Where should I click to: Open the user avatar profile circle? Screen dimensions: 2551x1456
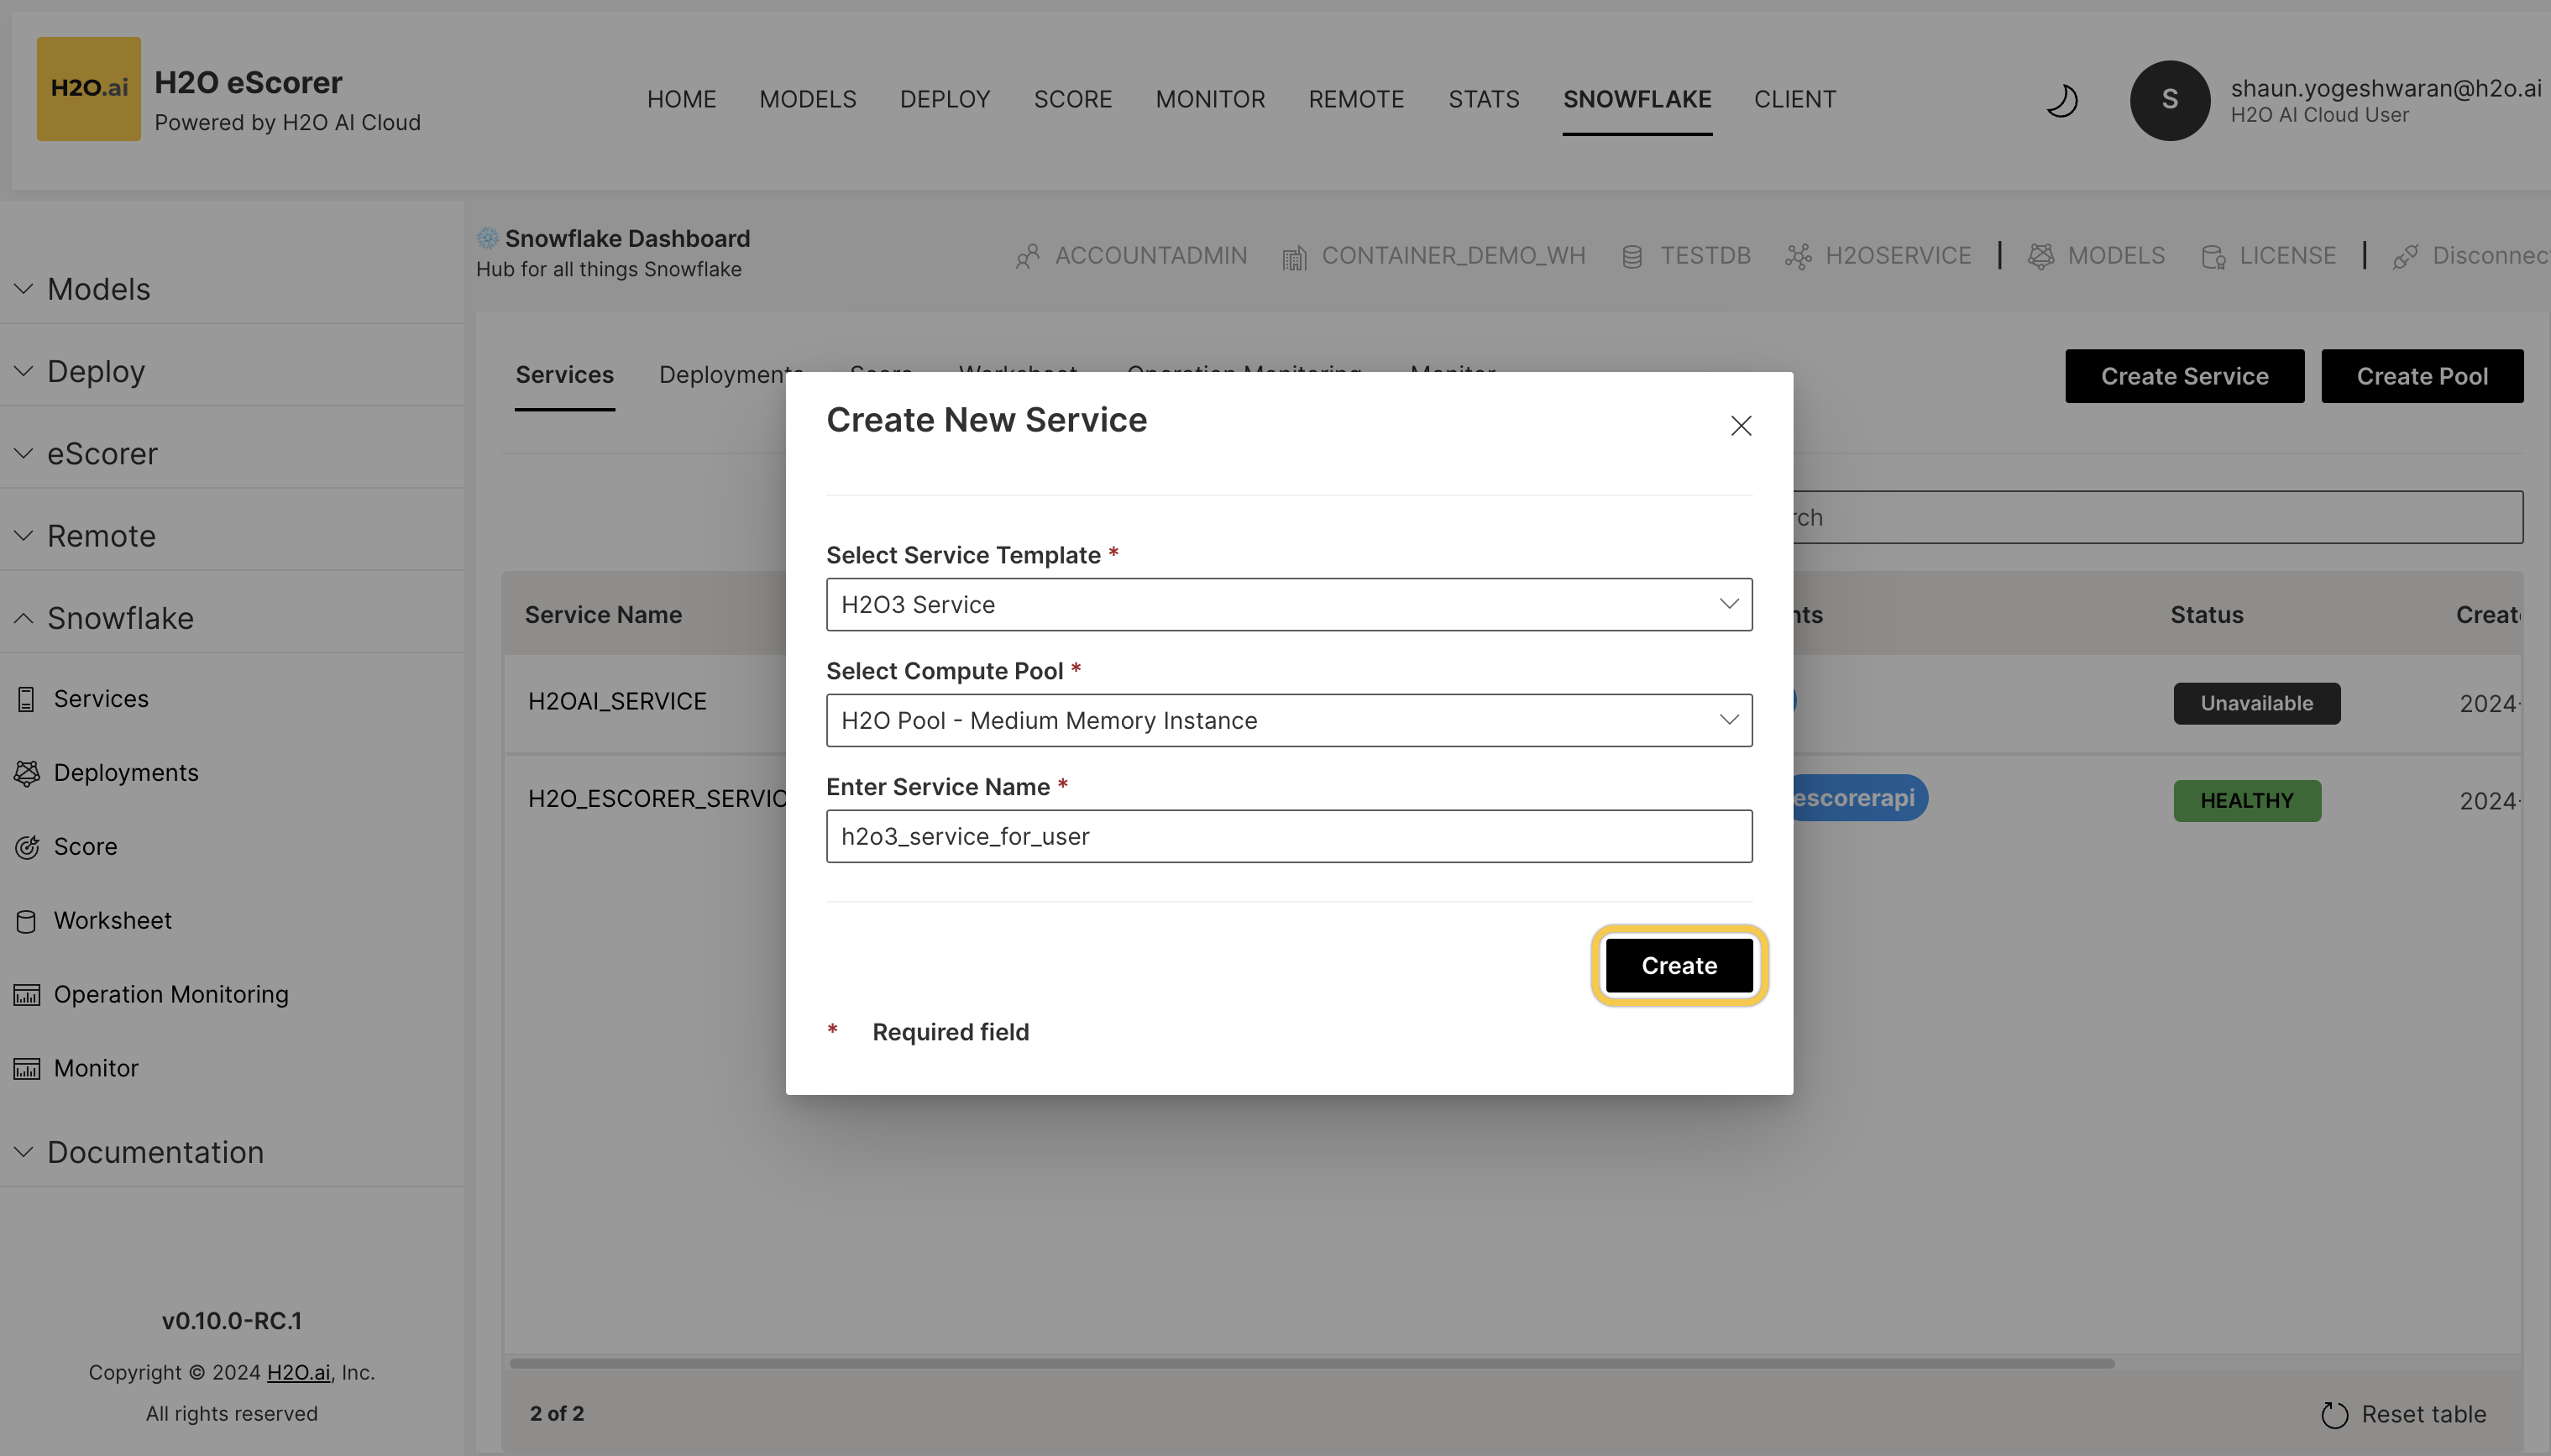(2168, 100)
